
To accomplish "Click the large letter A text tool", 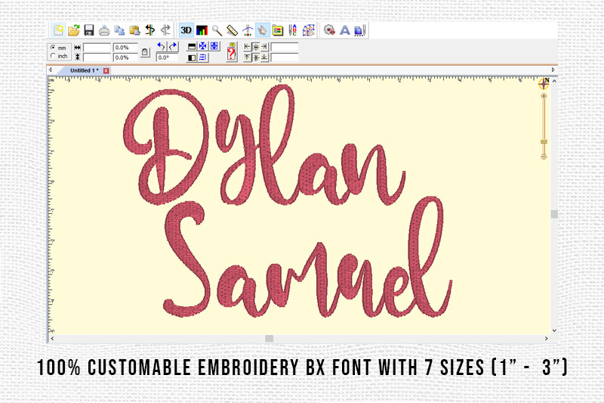I will click(345, 30).
